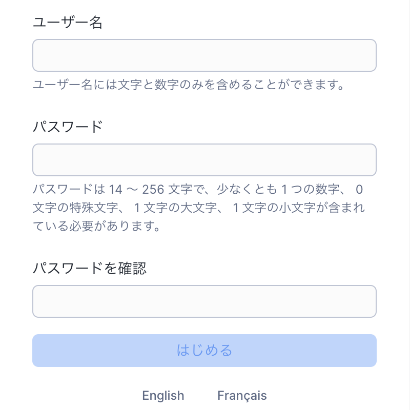Screen dimensions: 410x410
Task: Click the できます ending of the username hint
Action: 313,85
